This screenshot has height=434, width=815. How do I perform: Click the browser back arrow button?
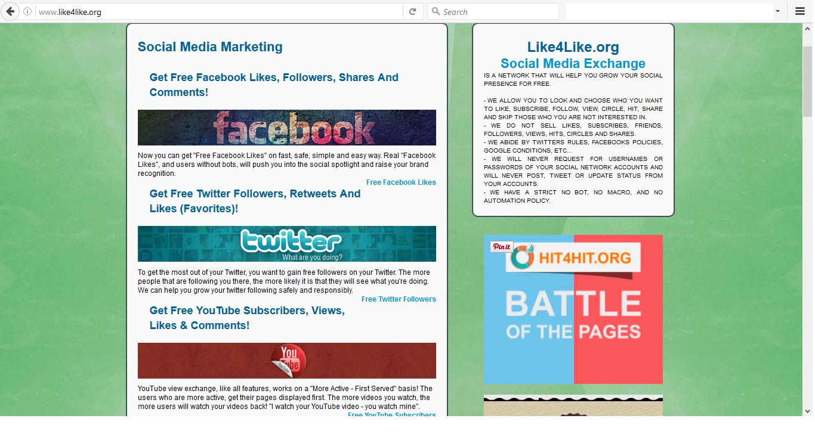click(10, 11)
